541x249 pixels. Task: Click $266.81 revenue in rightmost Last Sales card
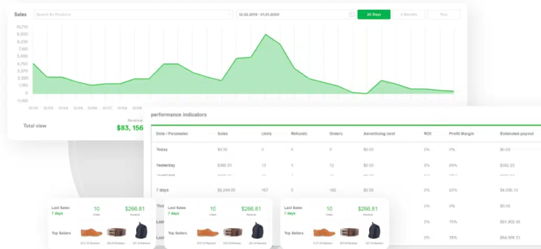click(x=368, y=209)
